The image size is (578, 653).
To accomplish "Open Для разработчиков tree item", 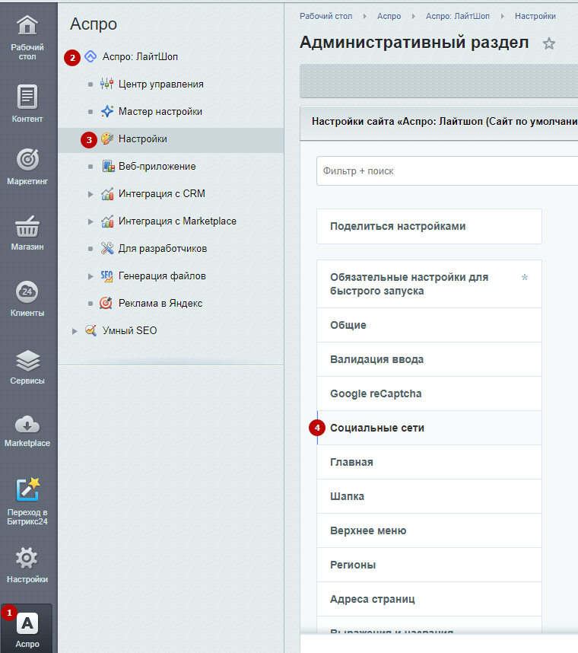I will tap(162, 249).
